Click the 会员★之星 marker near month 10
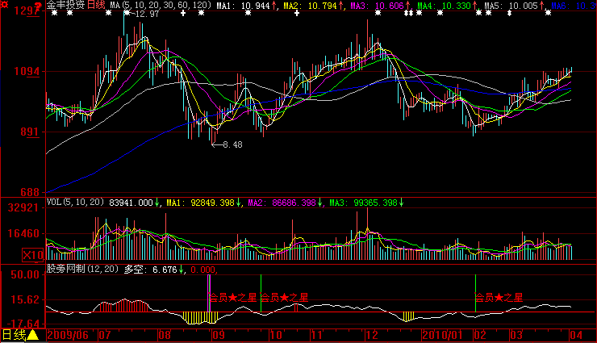The height and width of the screenshot is (343, 597). click(284, 298)
